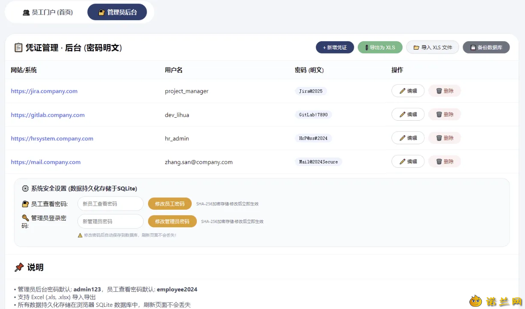Delete the dev_lihua credential row
The image size is (525, 309).
click(x=445, y=114)
